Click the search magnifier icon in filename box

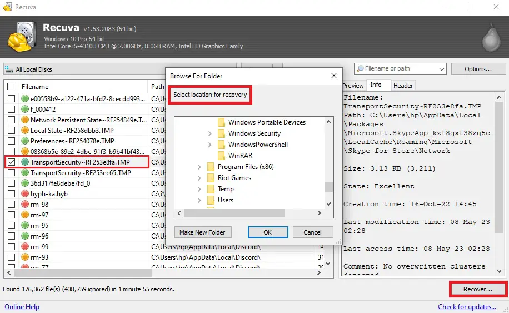pos(361,69)
